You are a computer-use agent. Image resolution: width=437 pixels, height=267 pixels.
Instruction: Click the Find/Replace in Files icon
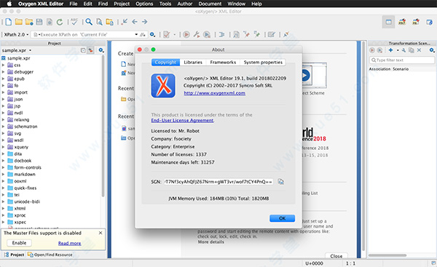click(x=99, y=22)
